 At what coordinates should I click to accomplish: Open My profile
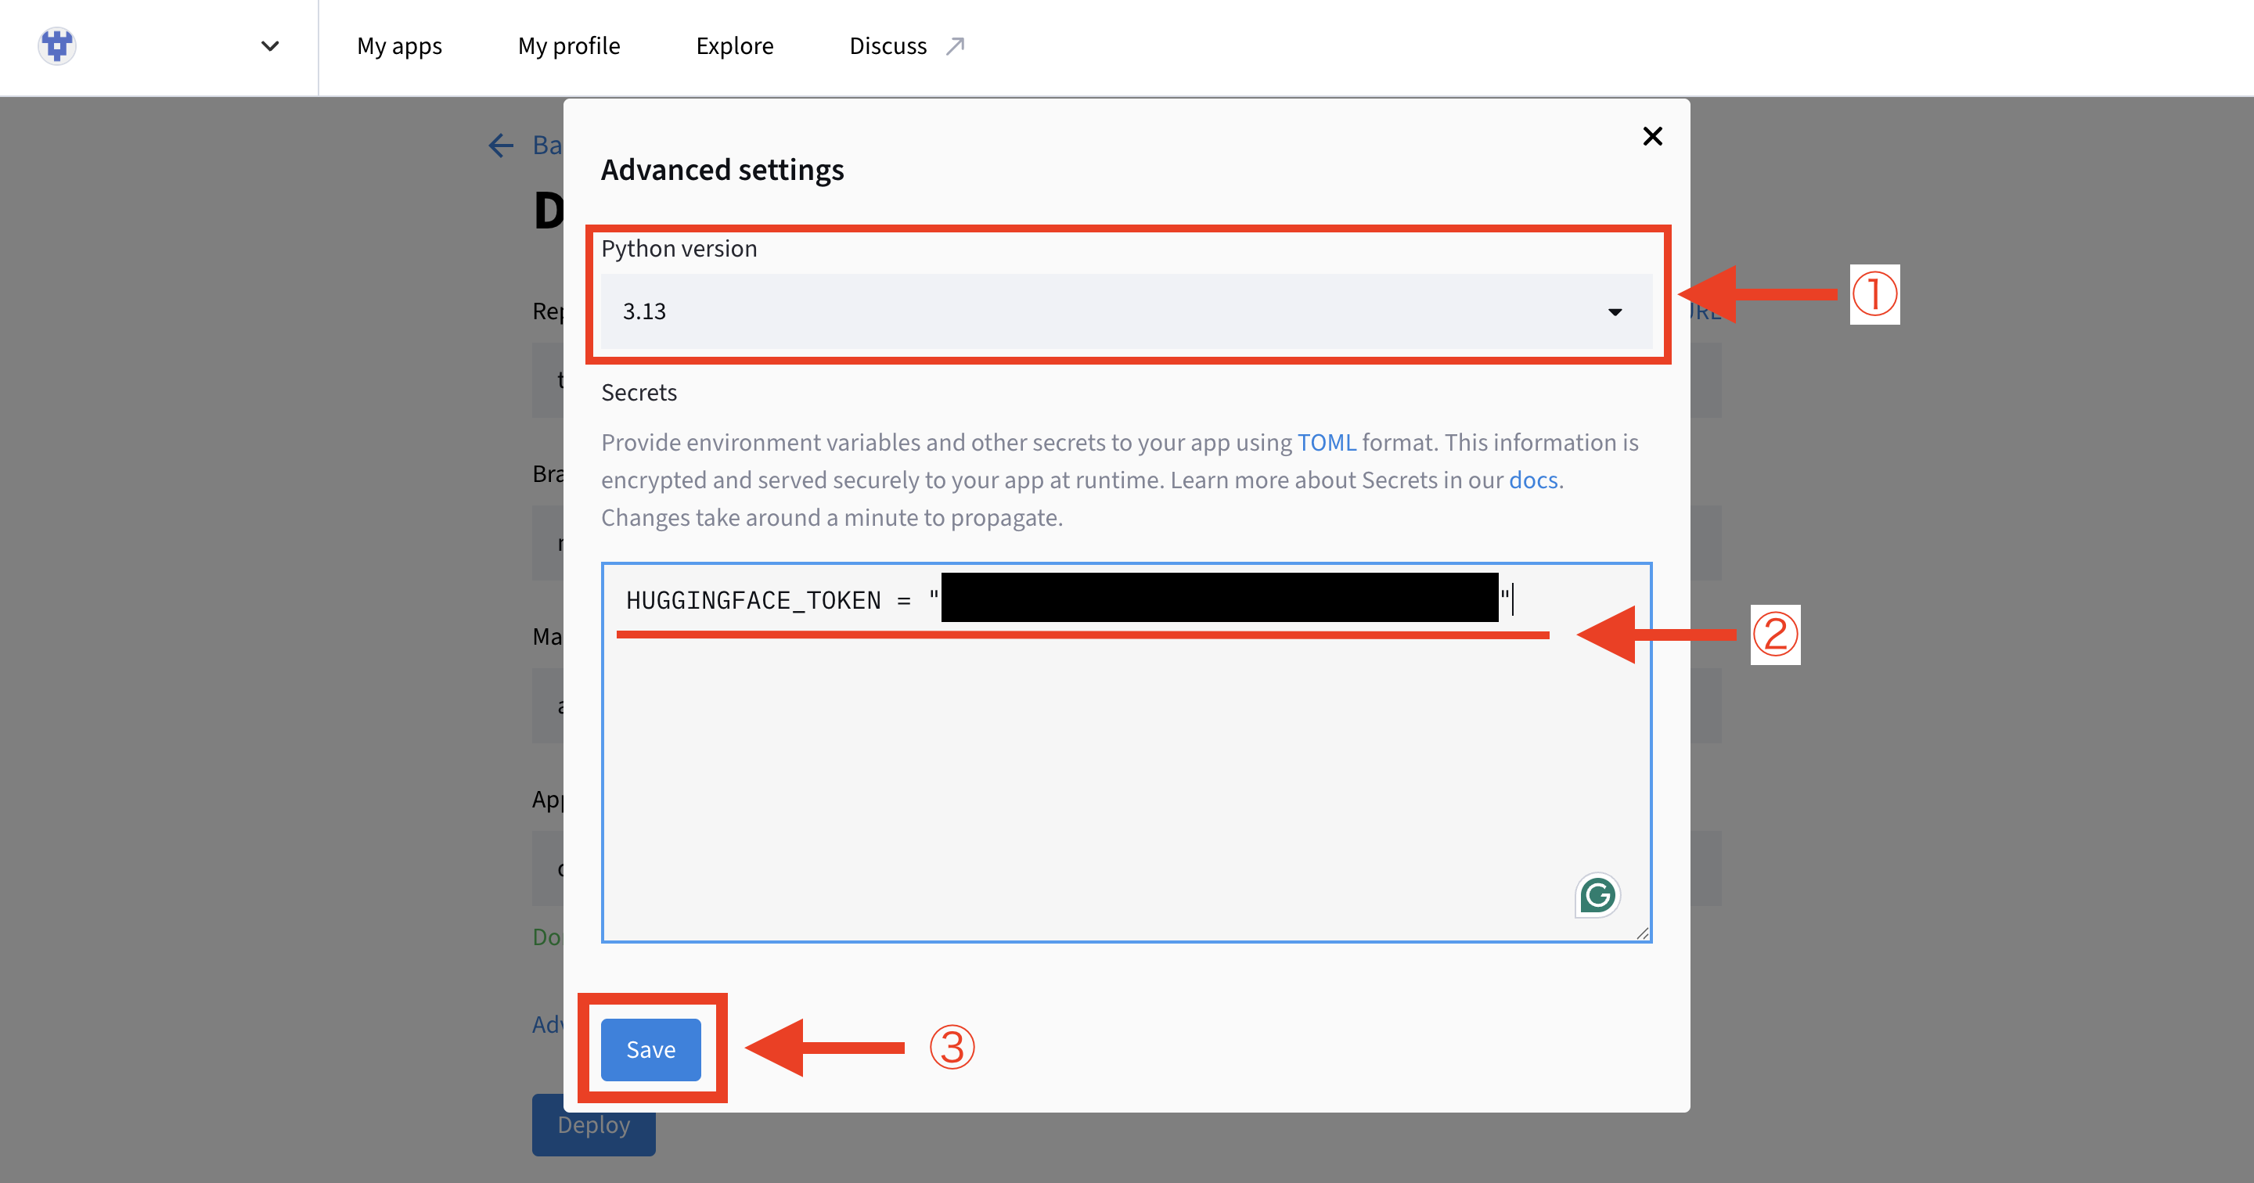coord(568,45)
